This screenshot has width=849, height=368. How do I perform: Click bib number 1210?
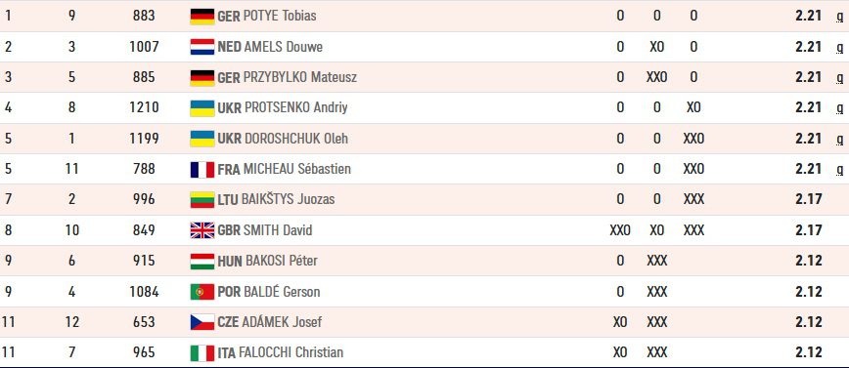click(x=144, y=107)
